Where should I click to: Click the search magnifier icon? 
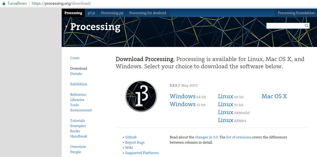tap(306, 26)
